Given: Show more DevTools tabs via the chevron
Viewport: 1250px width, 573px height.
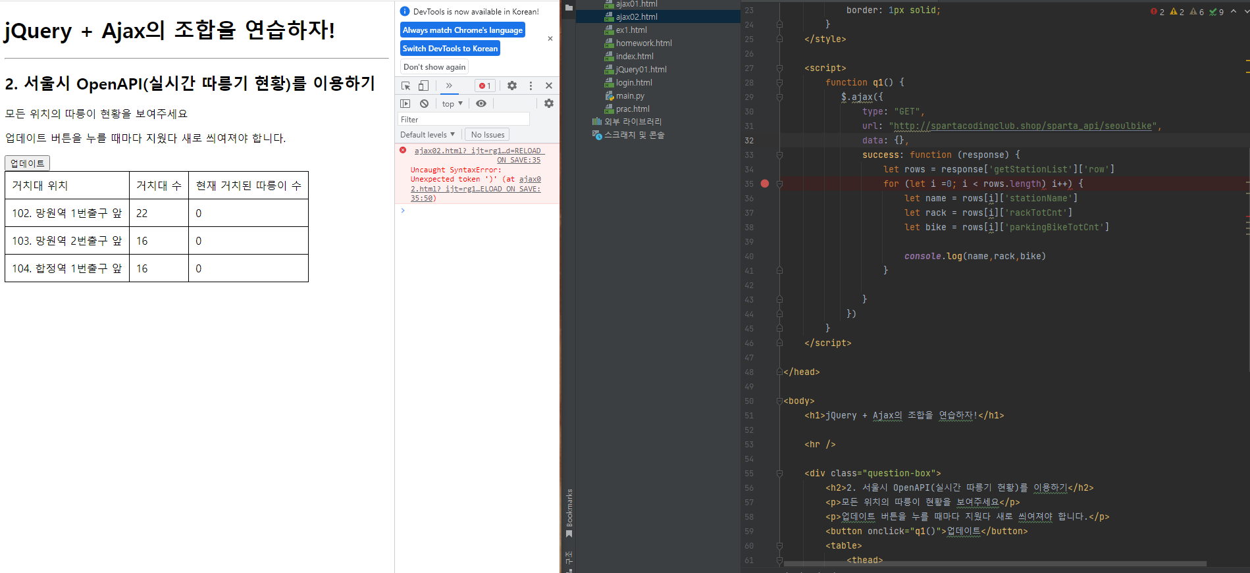Looking at the screenshot, I should click(449, 86).
